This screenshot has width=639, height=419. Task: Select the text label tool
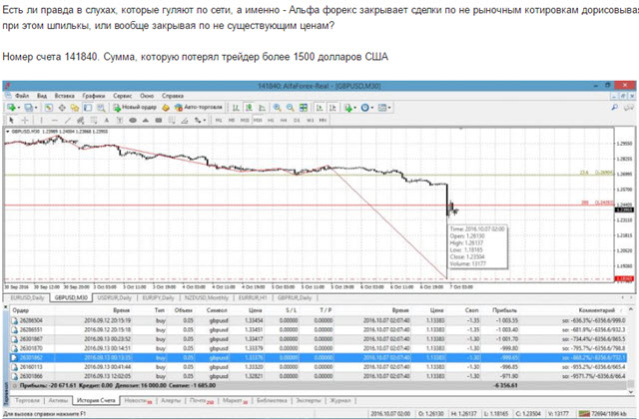(120, 120)
